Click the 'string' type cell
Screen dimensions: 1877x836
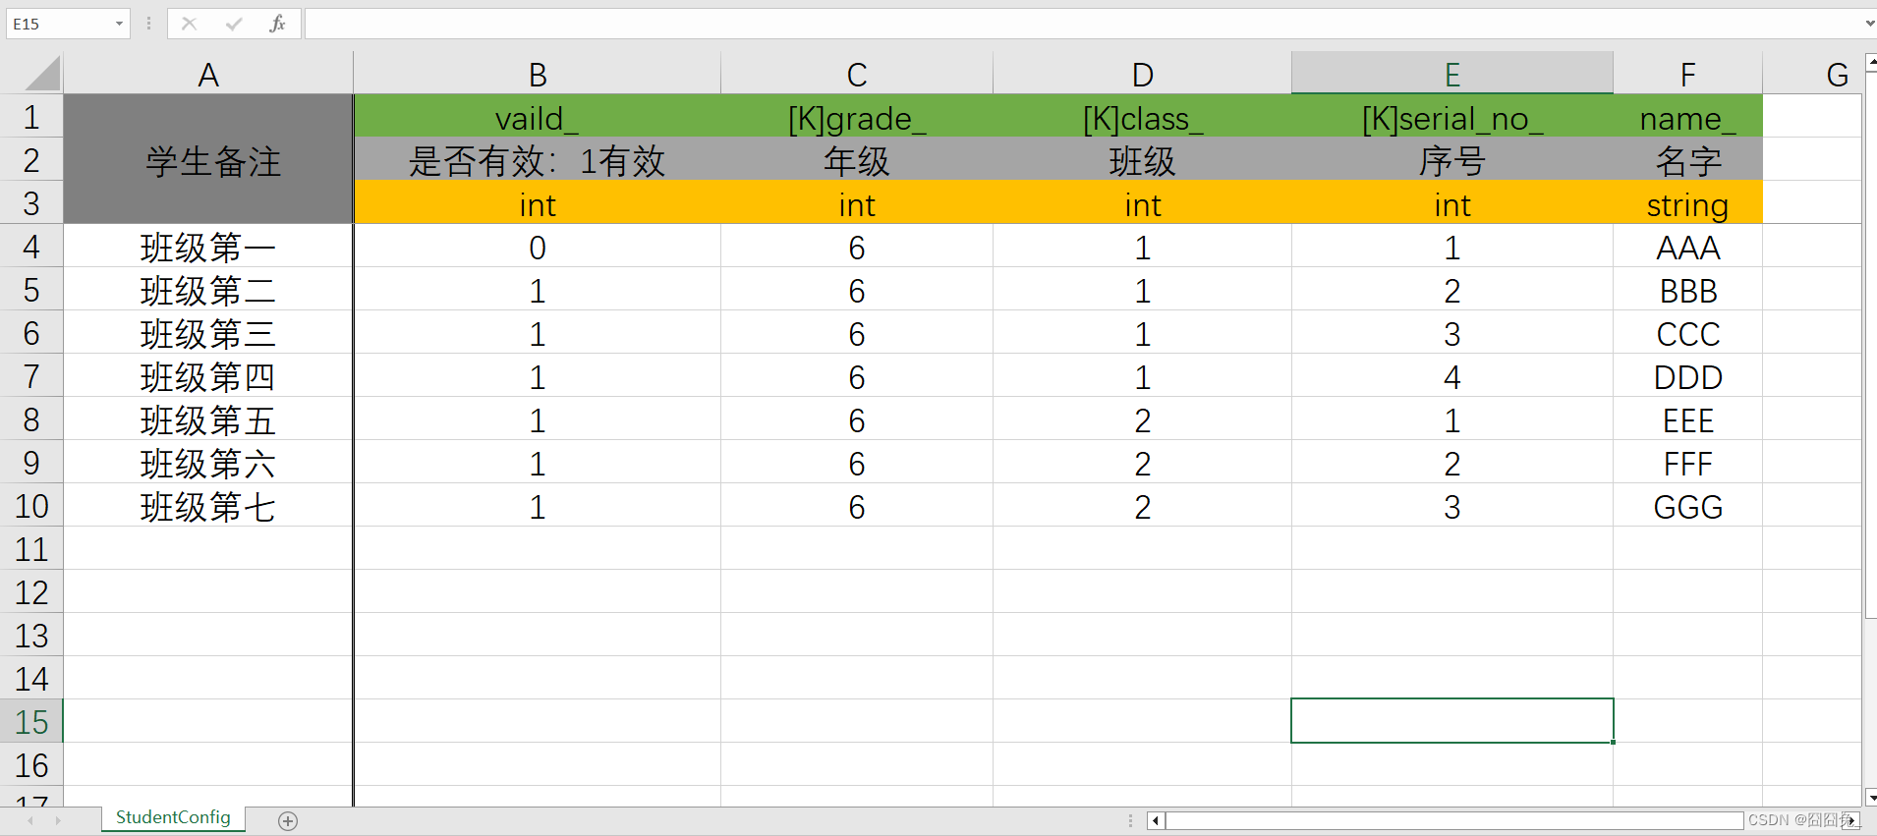coord(1687,203)
